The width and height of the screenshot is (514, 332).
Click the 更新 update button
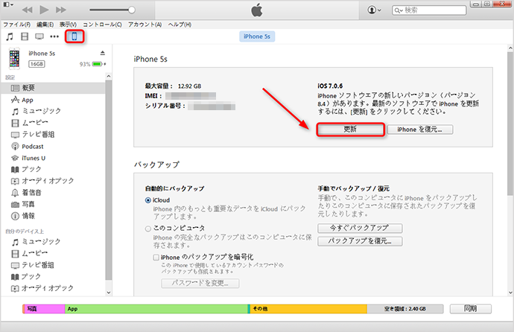click(x=350, y=130)
